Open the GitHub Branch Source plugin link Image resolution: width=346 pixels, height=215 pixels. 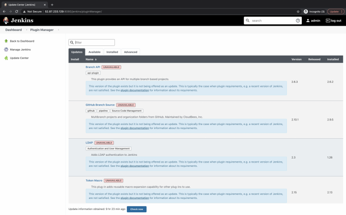point(100,105)
